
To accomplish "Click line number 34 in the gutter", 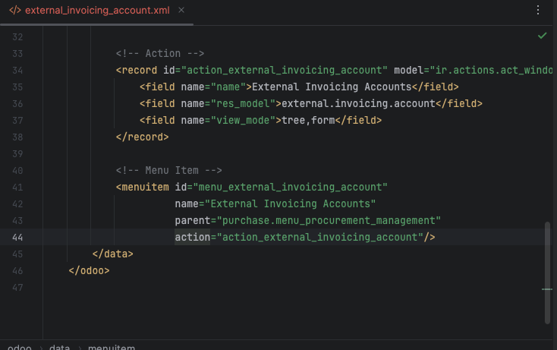I will [17, 71].
